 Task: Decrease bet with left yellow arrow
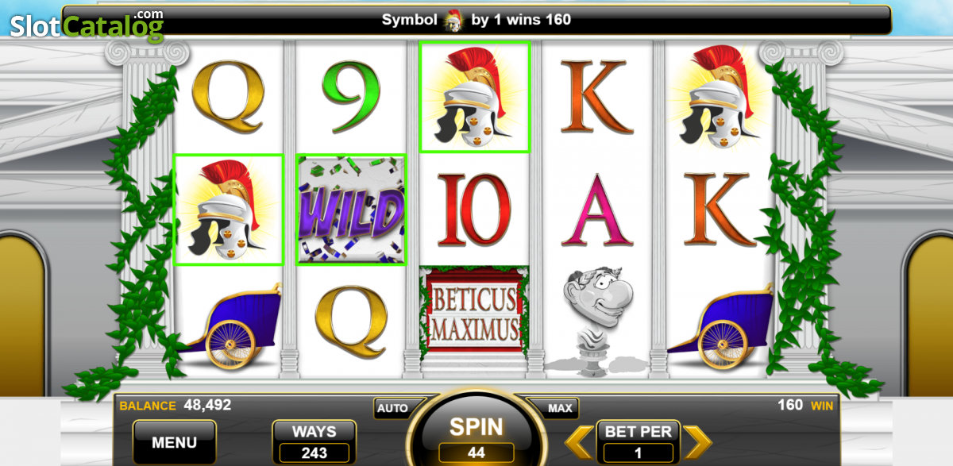click(579, 442)
